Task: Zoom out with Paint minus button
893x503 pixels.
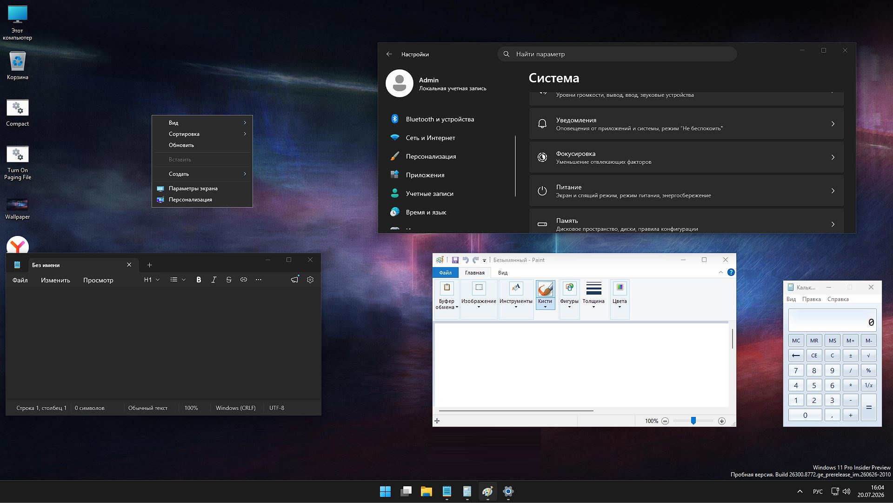Action: (665, 421)
